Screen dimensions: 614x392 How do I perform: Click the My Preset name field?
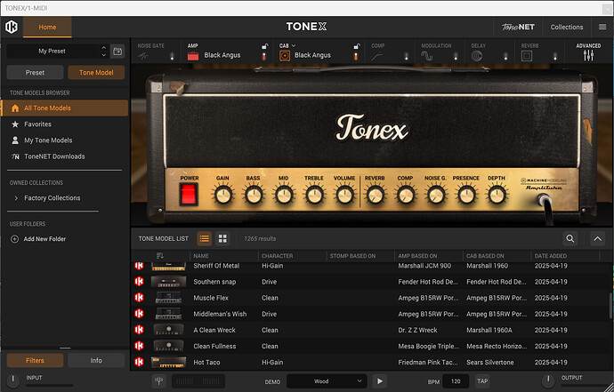(x=53, y=52)
